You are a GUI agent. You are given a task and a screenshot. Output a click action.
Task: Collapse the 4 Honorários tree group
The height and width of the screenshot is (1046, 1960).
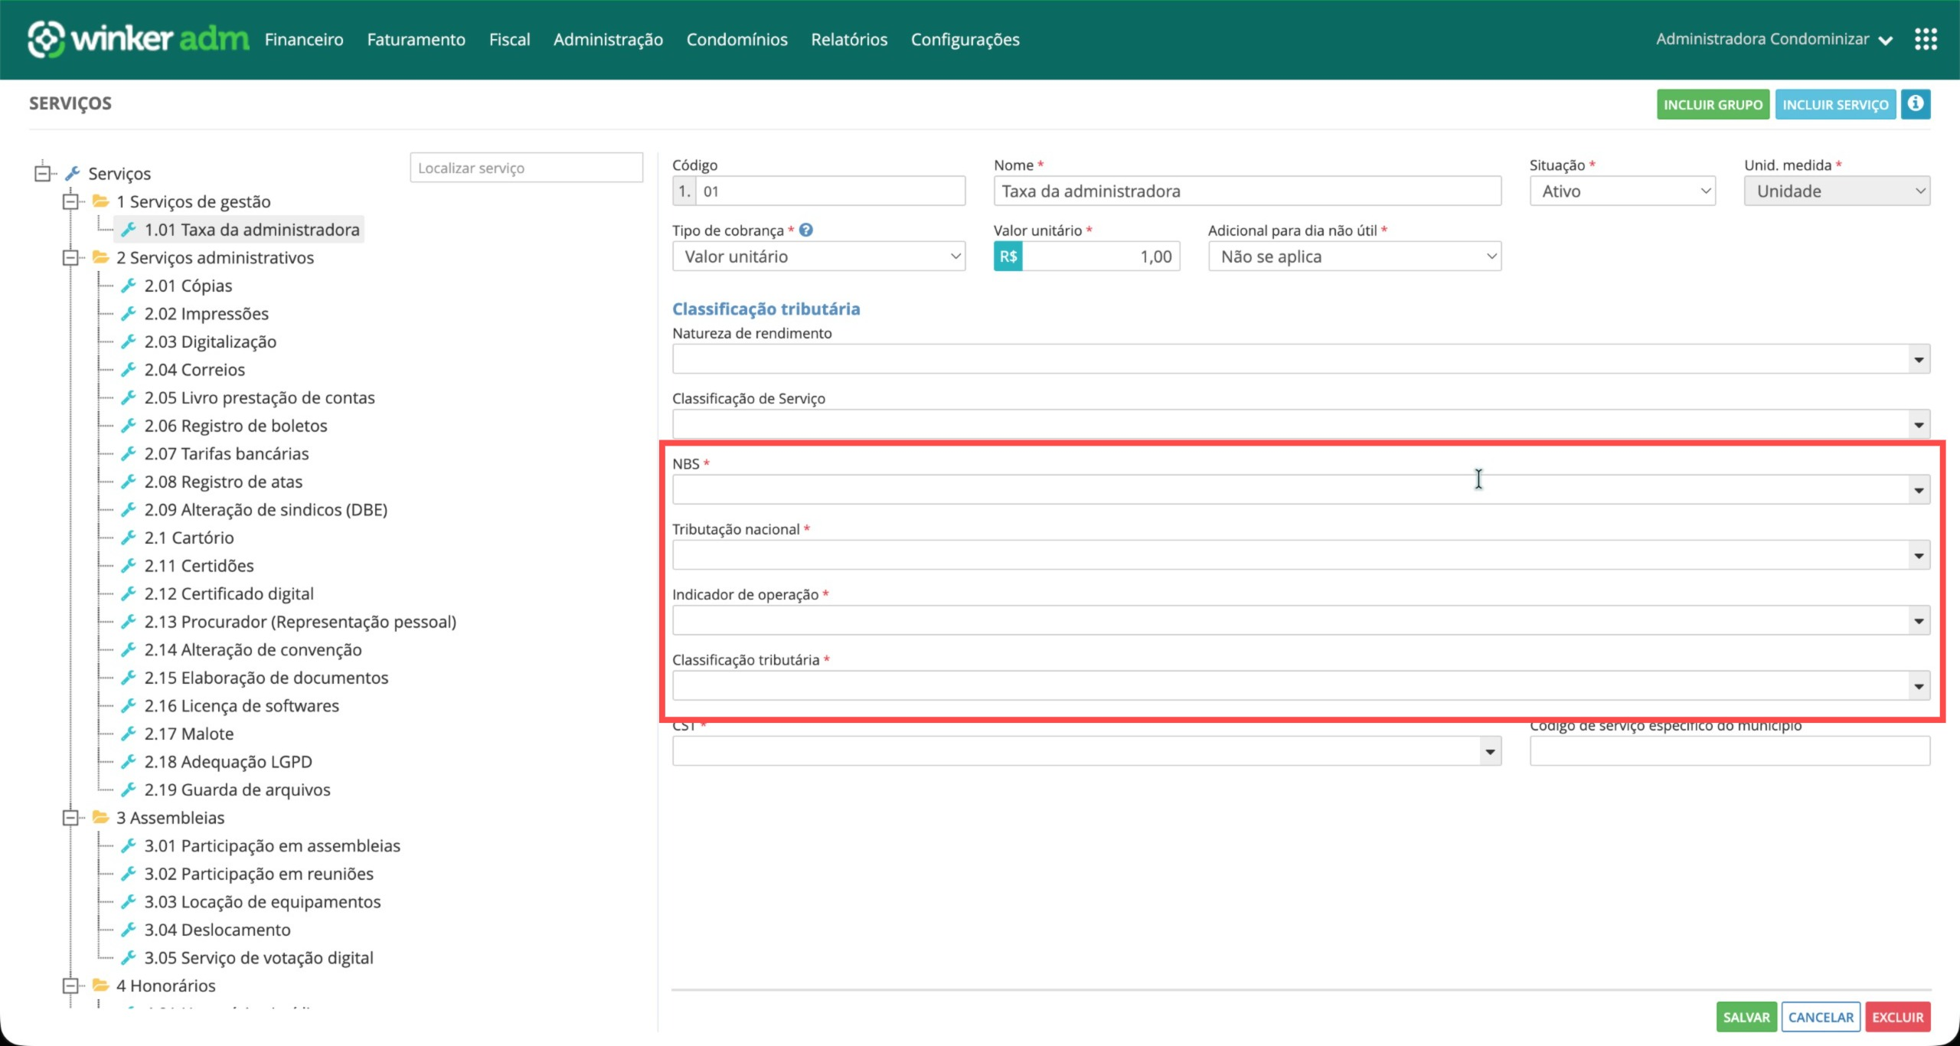click(x=70, y=986)
